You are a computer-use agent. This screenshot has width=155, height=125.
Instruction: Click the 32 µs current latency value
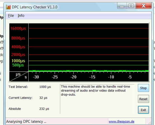click(43, 98)
